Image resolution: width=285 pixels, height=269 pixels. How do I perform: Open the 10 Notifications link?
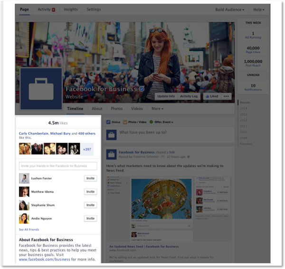[253, 87]
